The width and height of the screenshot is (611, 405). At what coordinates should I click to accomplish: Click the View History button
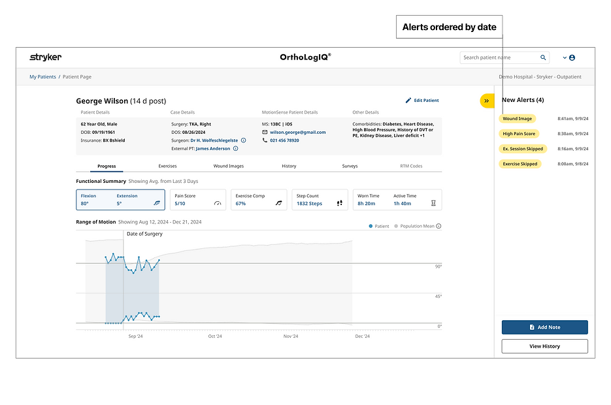coord(544,346)
